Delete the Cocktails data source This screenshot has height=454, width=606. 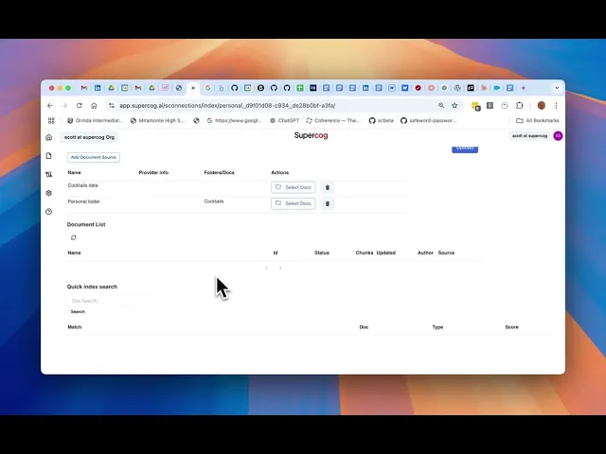[x=328, y=187]
